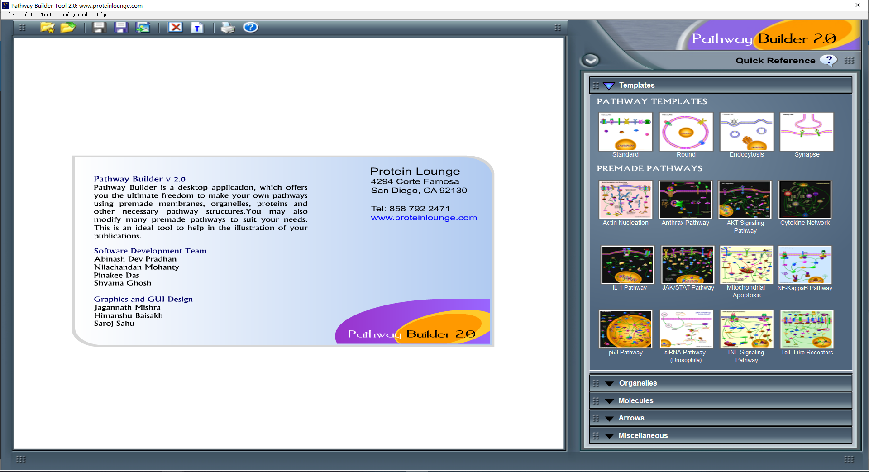Load the TNF Signaling Pathway thumbnail
Image resolution: width=869 pixels, height=472 pixels.
coord(747,329)
